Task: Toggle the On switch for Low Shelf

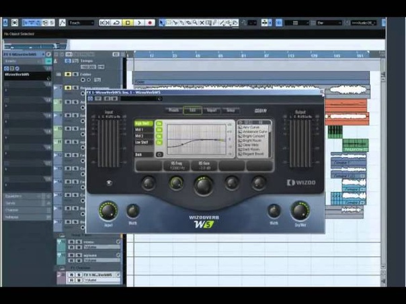Action: 159,142
